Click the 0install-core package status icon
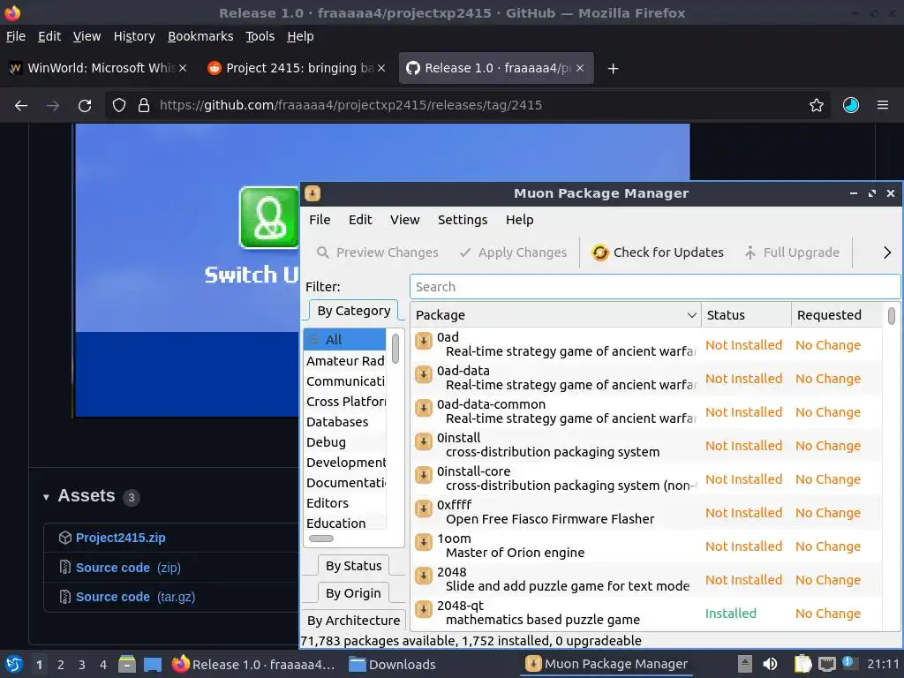The image size is (904, 678). coord(424,475)
